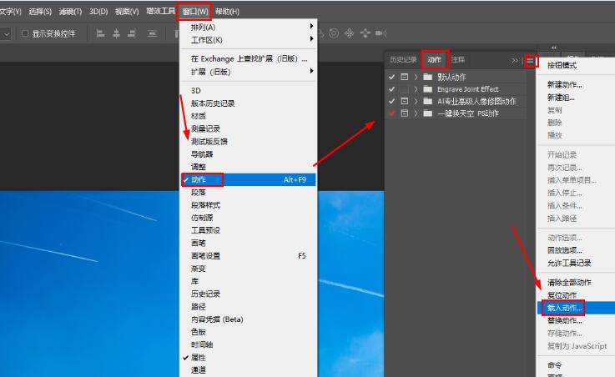The height and width of the screenshot is (377, 615).
Task: Toggle checkmark for Engrave Joint Effect set
Action: (392, 88)
